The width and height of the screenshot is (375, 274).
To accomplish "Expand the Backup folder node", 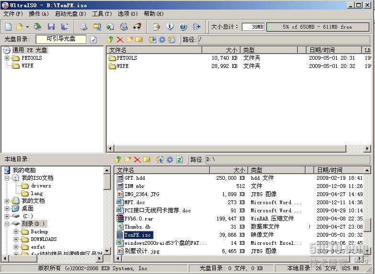I will tap(16, 231).
